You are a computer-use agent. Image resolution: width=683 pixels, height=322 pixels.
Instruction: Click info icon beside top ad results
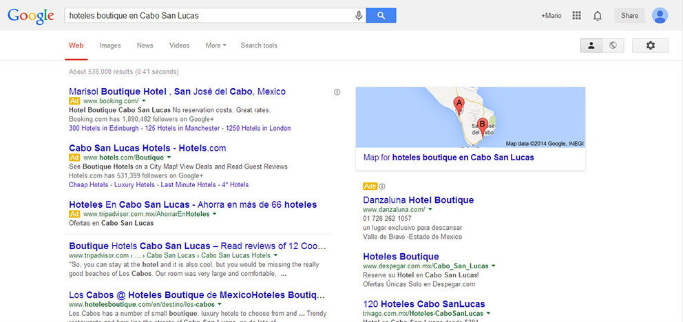[337, 92]
